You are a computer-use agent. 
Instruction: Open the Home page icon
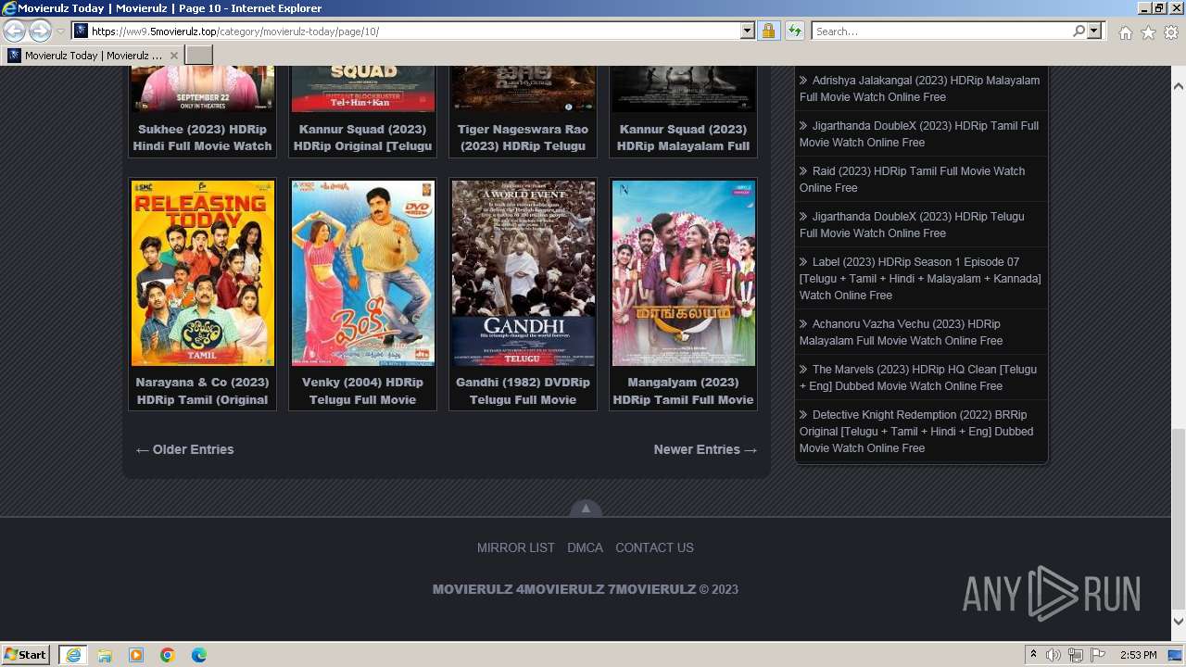tap(1125, 32)
